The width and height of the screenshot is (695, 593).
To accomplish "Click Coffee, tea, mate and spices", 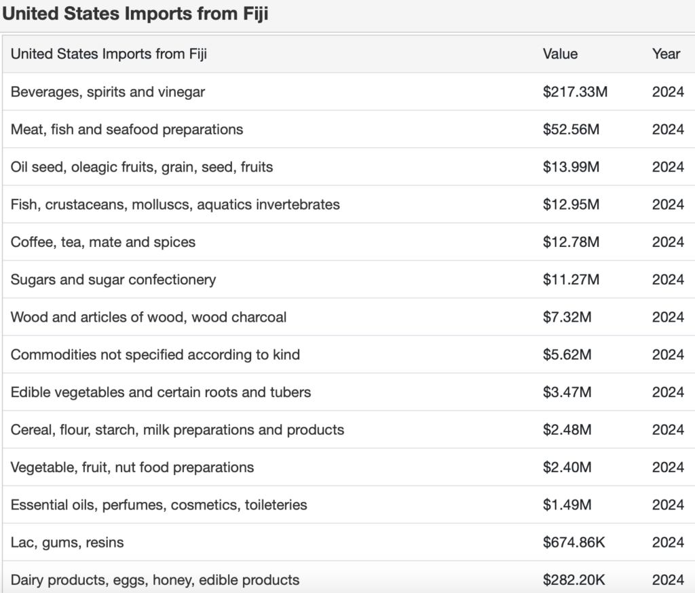I will (x=102, y=242).
